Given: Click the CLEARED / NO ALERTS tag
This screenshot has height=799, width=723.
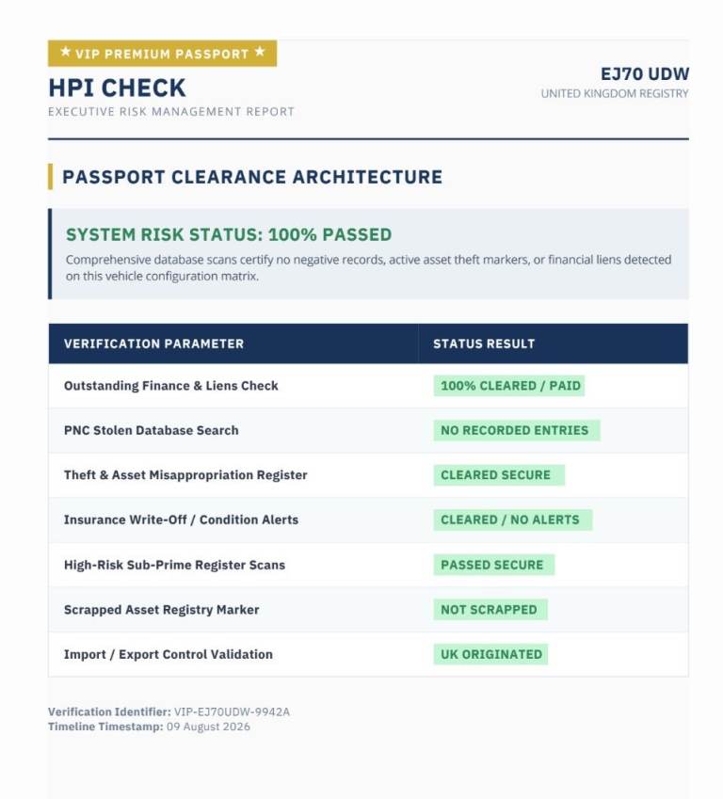Looking at the screenshot, I should tap(513, 519).
